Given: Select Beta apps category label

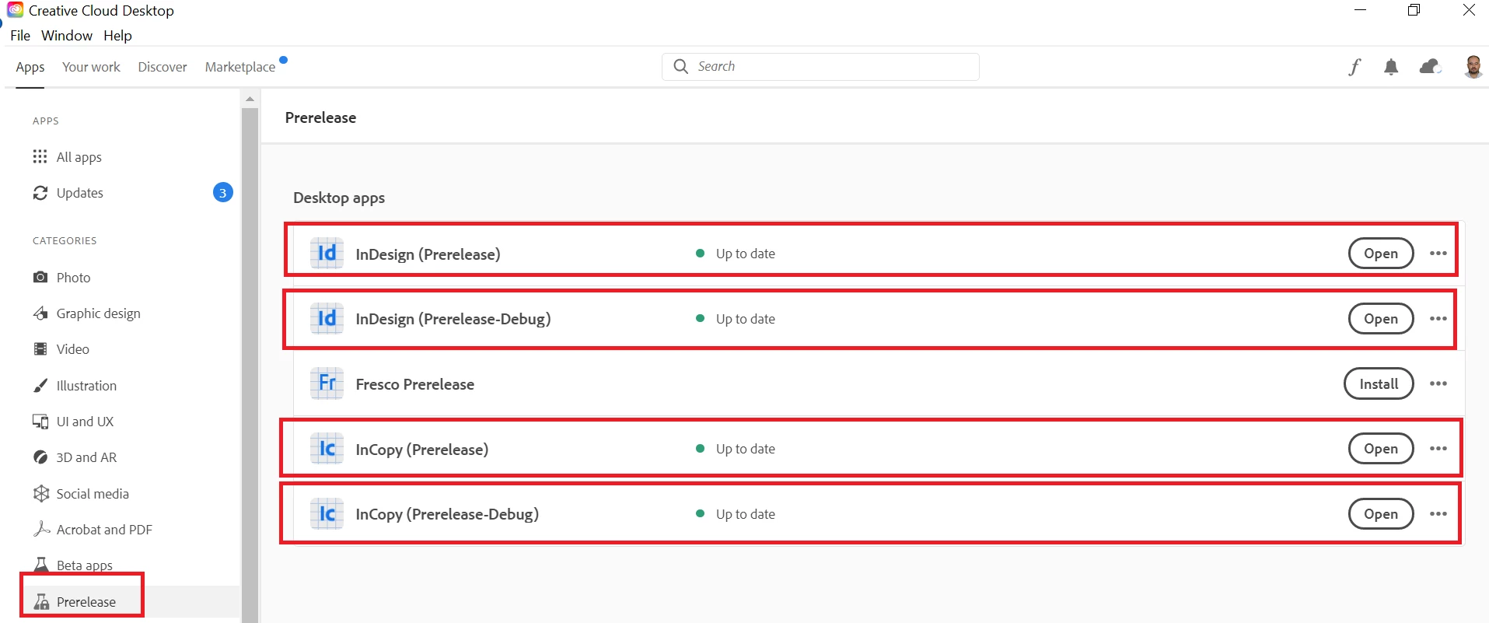Looking at the screenshot, I should coord(84,565).
